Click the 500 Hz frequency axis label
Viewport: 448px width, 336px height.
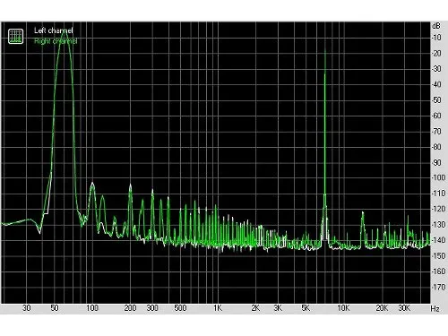(180, 308)
